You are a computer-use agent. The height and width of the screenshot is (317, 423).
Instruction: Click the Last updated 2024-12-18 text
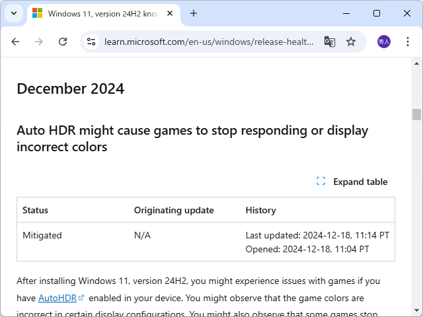point(317,235)
